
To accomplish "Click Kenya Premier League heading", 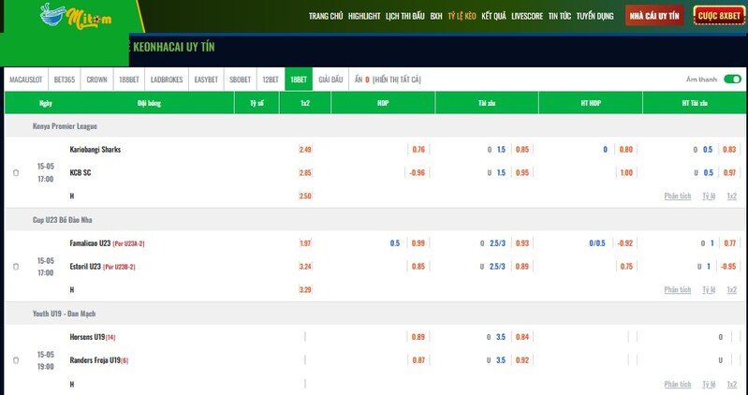I will (65, 126).
